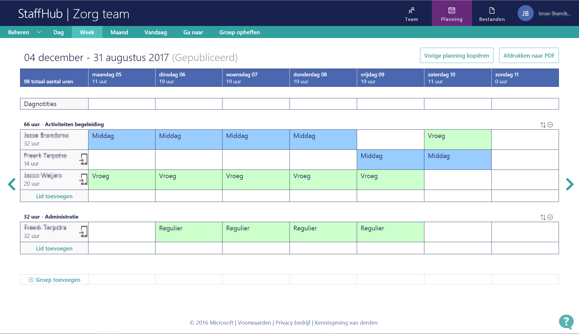Screen dimensions: 579x334
Task: Select Vroeg shift on dinsdag 06
Action: 189,180
